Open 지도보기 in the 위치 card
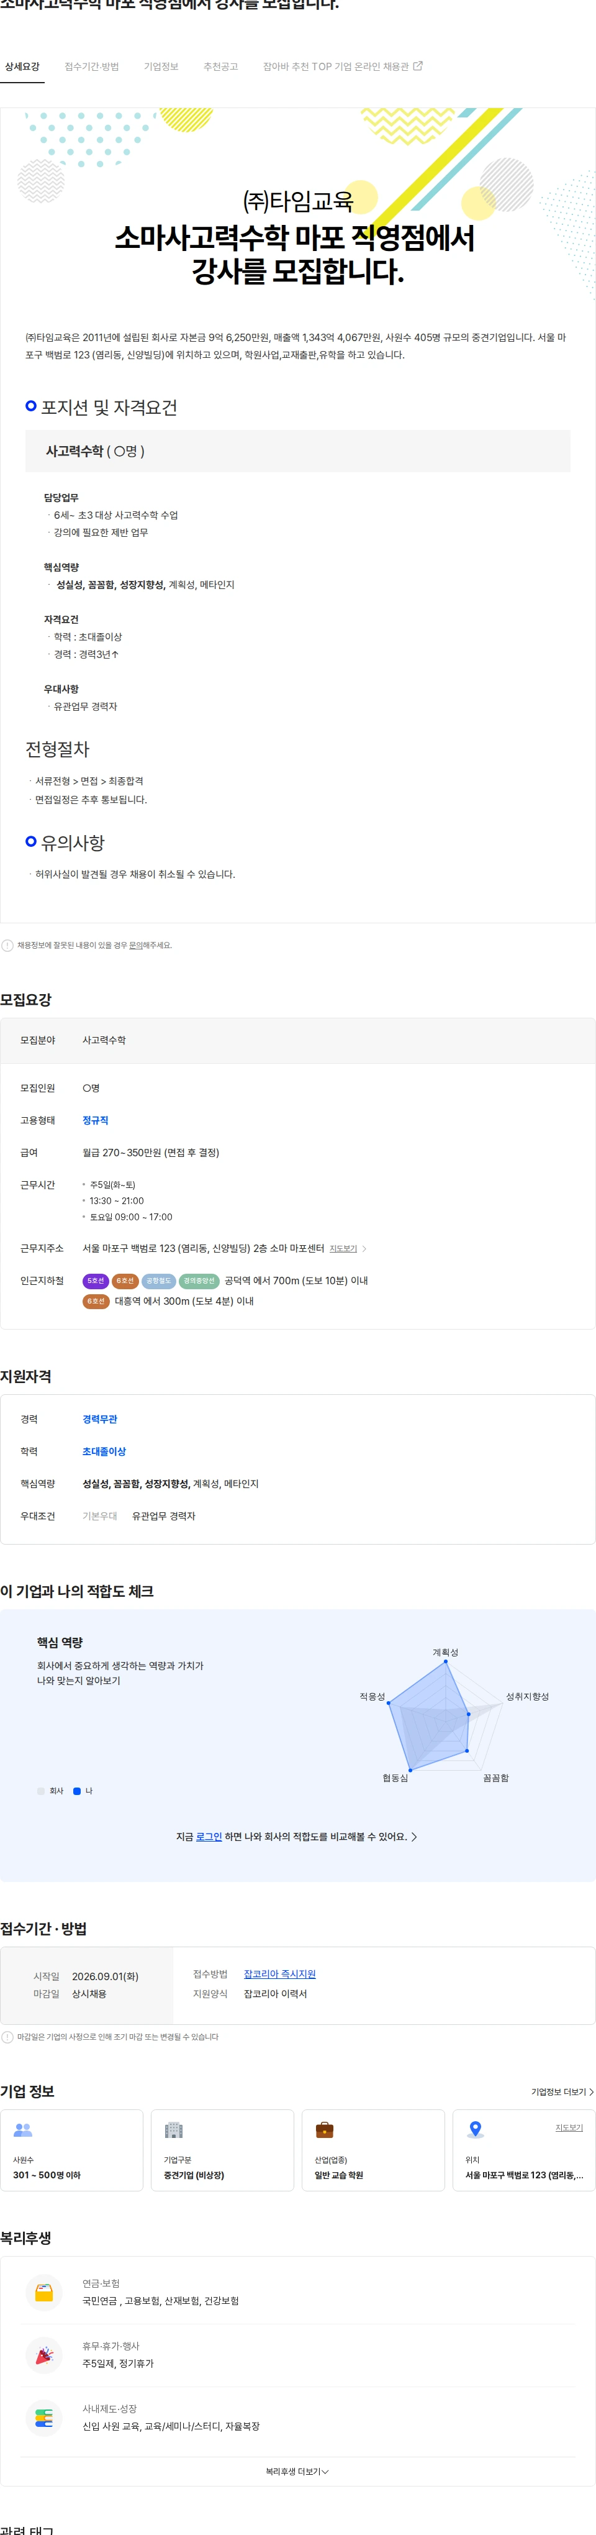Viewport: 596px width, 2535px height. pos(569,2127)
